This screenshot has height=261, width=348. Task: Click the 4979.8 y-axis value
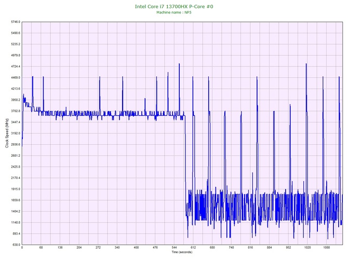[16, 55]
